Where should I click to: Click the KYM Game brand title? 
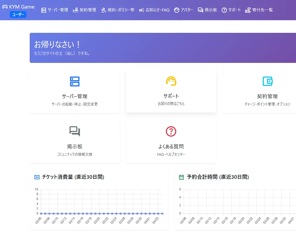[22, 7]
